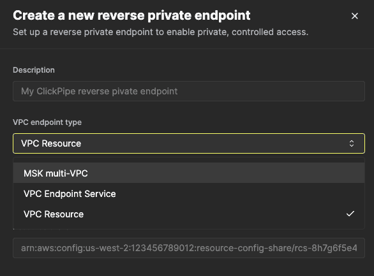Close the reverse private endpoint dialog

355,16
